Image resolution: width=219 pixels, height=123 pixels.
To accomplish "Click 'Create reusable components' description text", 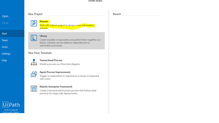I will pos(70,43).
